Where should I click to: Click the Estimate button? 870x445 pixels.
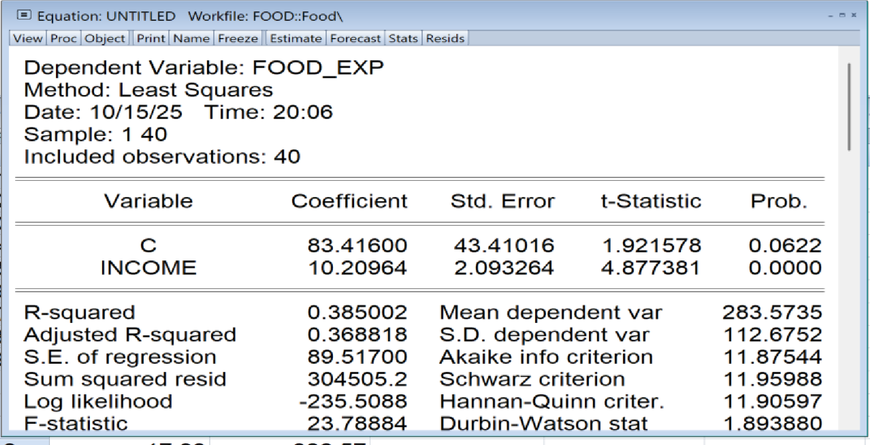click(x=296, y=38)
